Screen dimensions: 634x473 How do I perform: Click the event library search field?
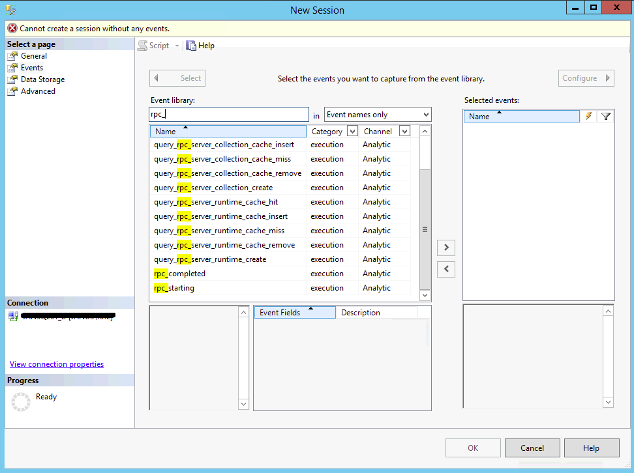(228, 115)
